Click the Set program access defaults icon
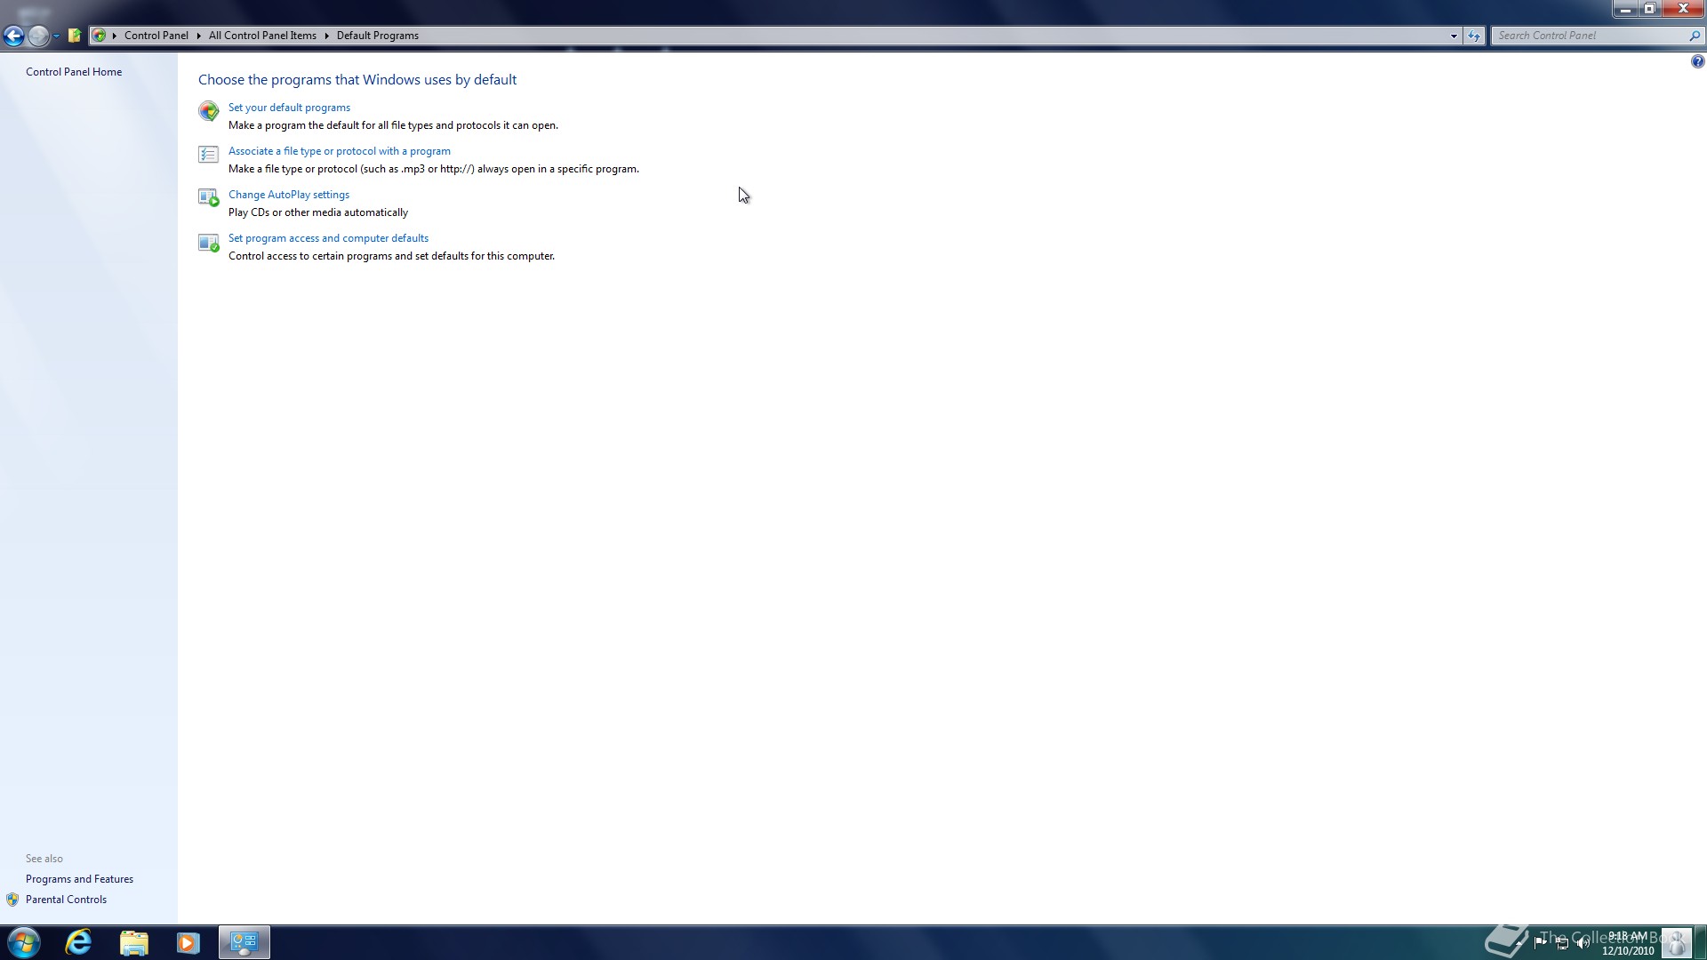Image resolution: width=1707 pixels, height=960 pixels. 208,242
